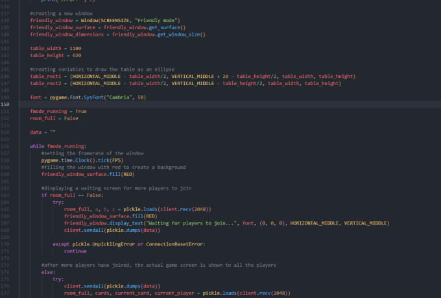Click 'current_player' in the last visible line
The height and width of the screenshot is (298, 441).
(174, 293)
